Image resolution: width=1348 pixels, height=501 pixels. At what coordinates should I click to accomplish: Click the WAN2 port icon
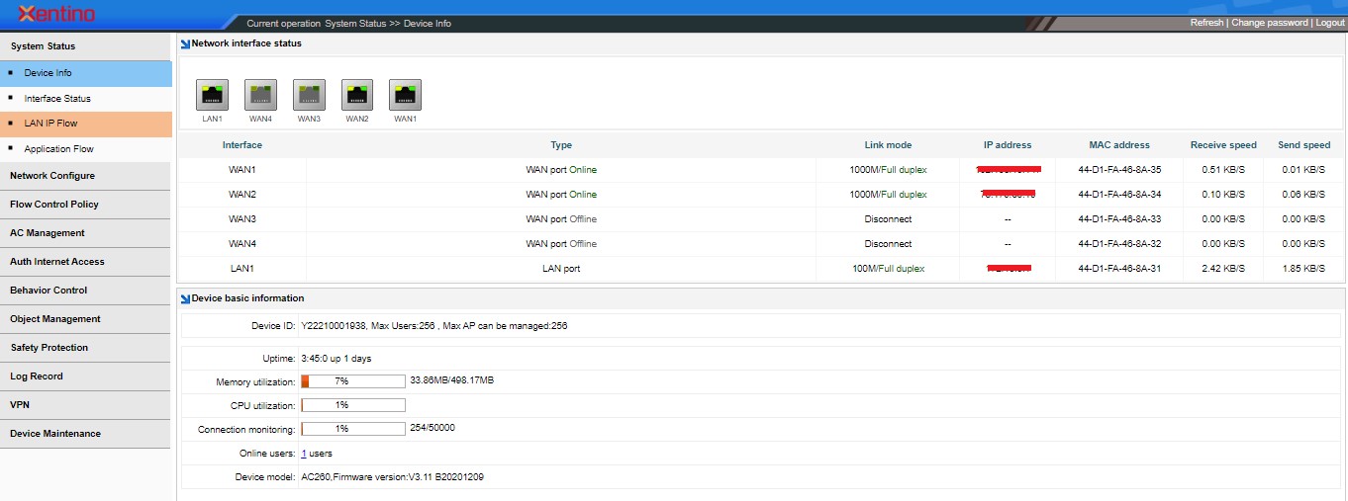point(357,95)
